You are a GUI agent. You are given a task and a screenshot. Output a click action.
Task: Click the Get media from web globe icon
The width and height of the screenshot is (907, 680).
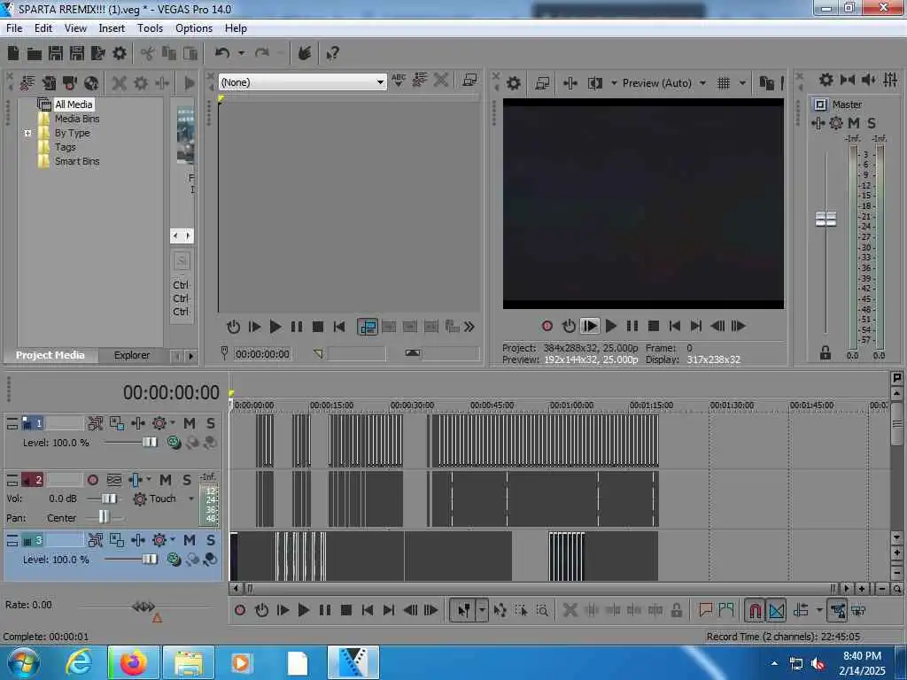click(x=91, y=83)
